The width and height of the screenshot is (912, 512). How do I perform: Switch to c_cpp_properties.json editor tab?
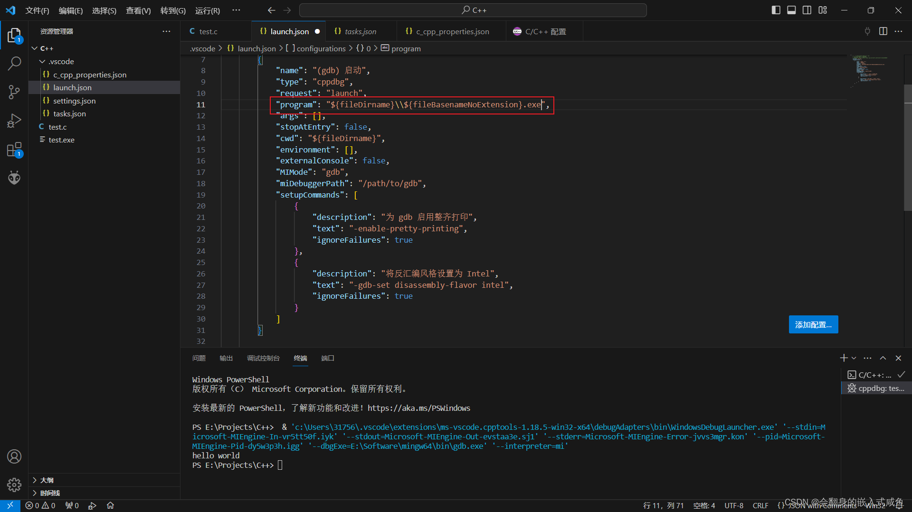pyautogui.click(x=451, y=31)
